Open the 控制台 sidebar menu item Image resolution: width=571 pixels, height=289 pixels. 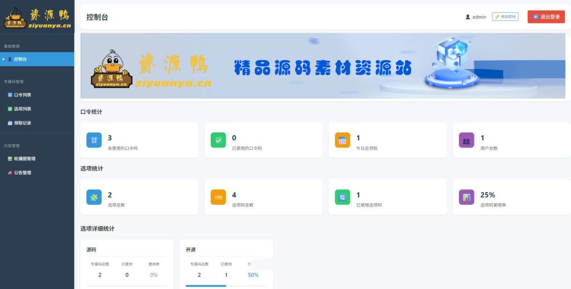[x=37, y=59]
